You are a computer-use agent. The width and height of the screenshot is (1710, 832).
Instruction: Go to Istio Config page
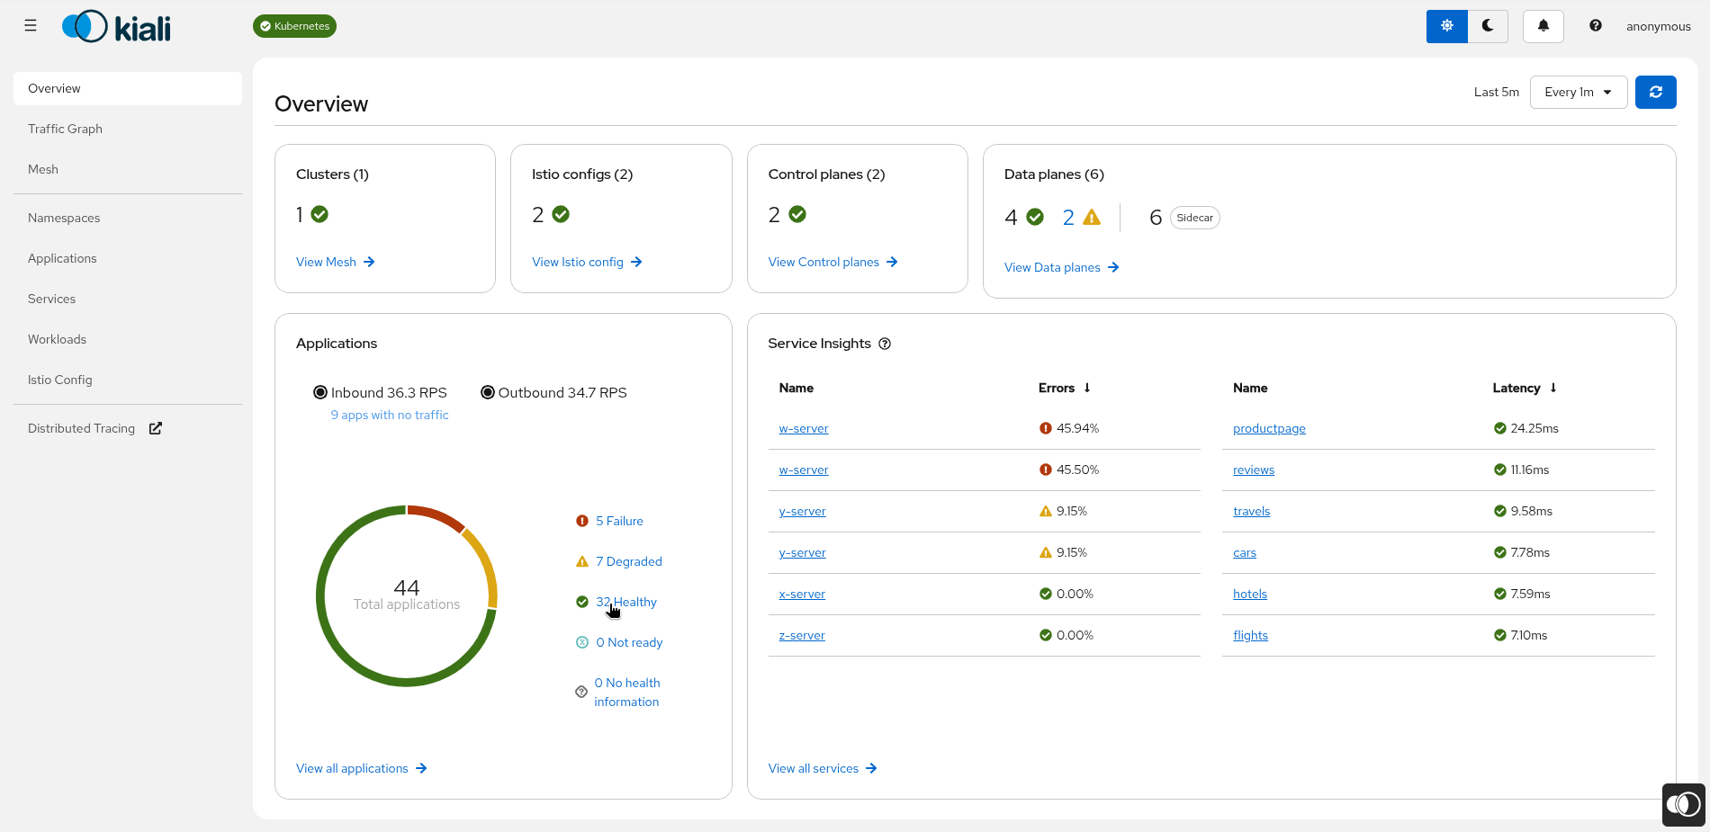pyautogui.click(x=60, y=380)
